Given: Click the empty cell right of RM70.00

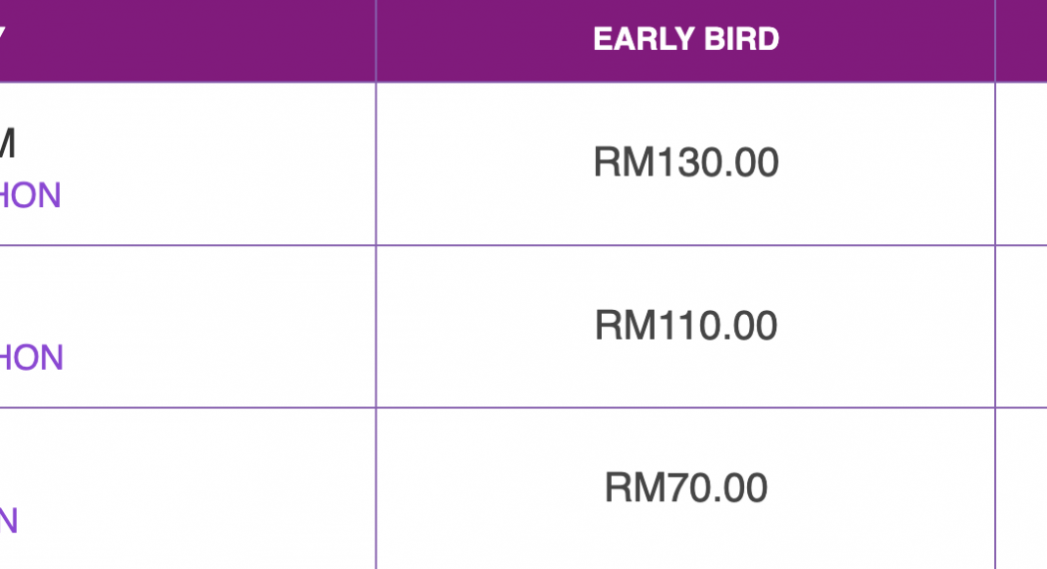Looking at the screenshot, I should (1021, 489).
